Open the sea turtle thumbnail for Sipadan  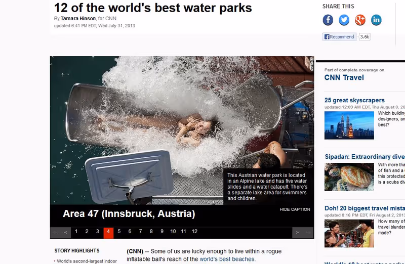[349, 177]
